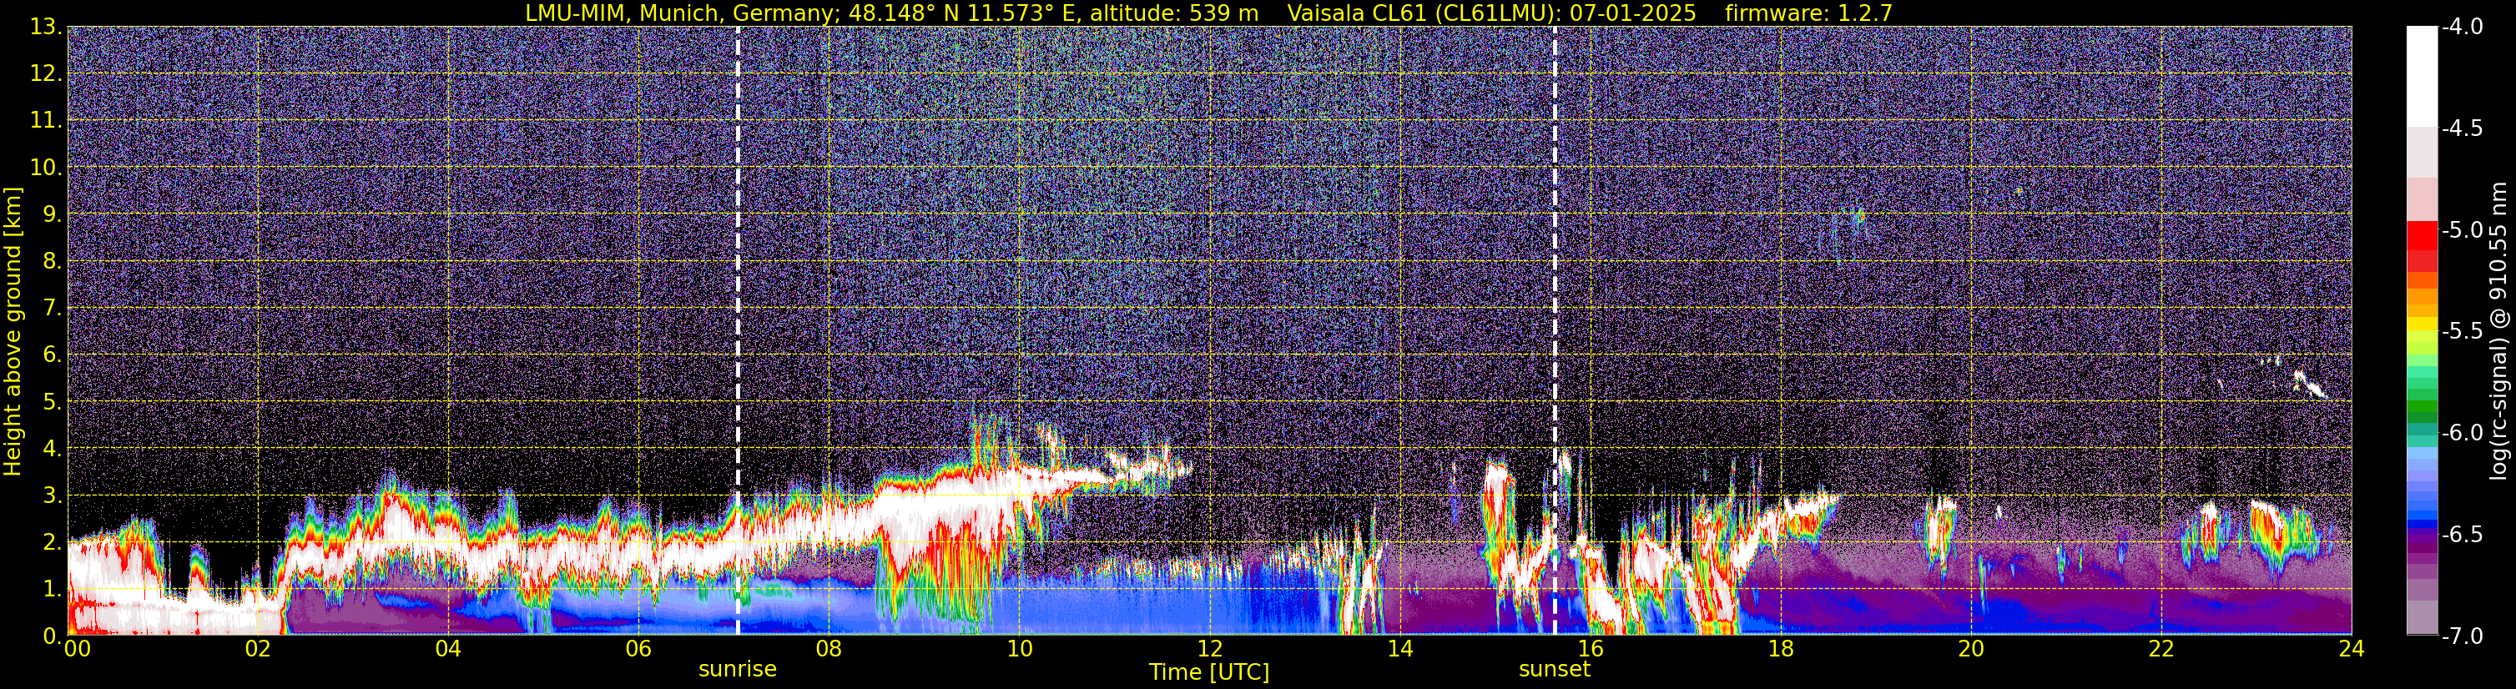Screen dimensions: 2516x689
Task: Click the '-4.0' colorbar tick label
Action: coord(2461,28)
